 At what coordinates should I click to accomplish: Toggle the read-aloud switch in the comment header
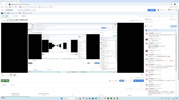coord(175,19)
